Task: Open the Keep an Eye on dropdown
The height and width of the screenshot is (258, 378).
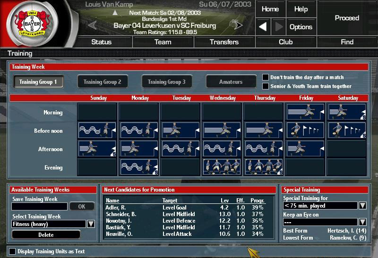Action: coord(362,222)
